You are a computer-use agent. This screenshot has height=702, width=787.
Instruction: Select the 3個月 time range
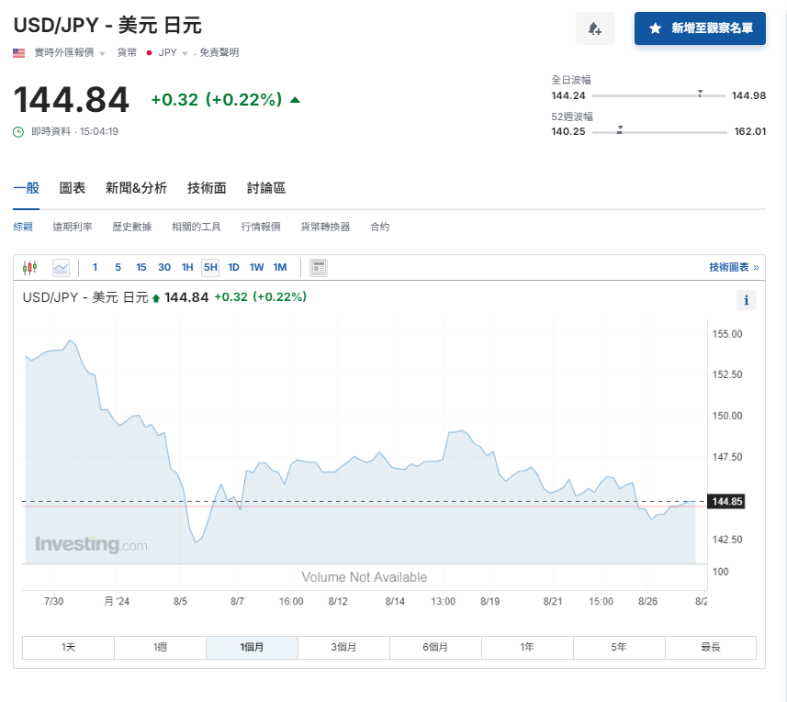tap(343, 647)
